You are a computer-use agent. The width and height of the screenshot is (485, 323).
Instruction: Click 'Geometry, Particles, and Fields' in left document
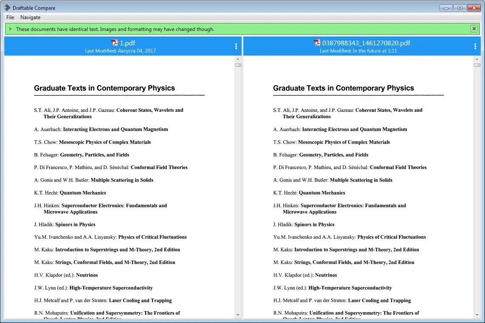tap(95, 155)
